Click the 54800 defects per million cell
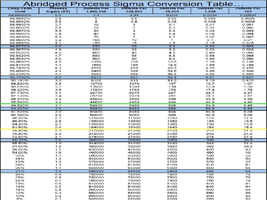 coord(96,106)
